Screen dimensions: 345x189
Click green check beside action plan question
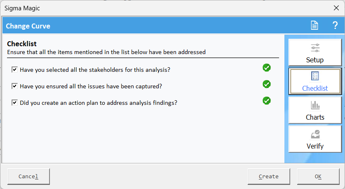pyautogui.click(x=266, y=101)
